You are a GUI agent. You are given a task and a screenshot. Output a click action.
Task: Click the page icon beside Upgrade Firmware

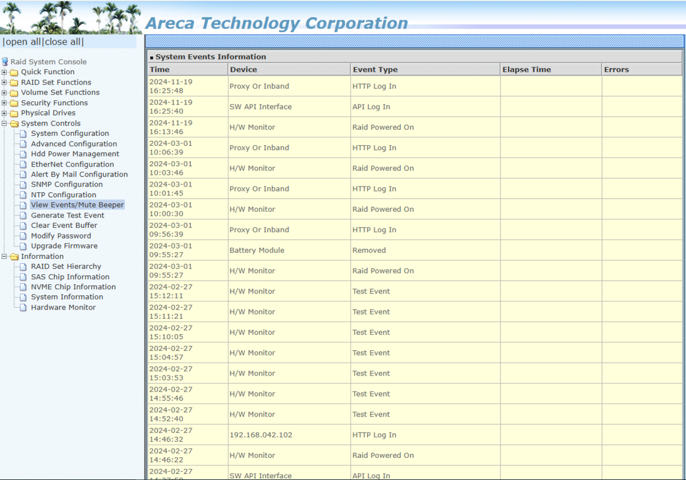pyautogui.click(x=23, y=246)
